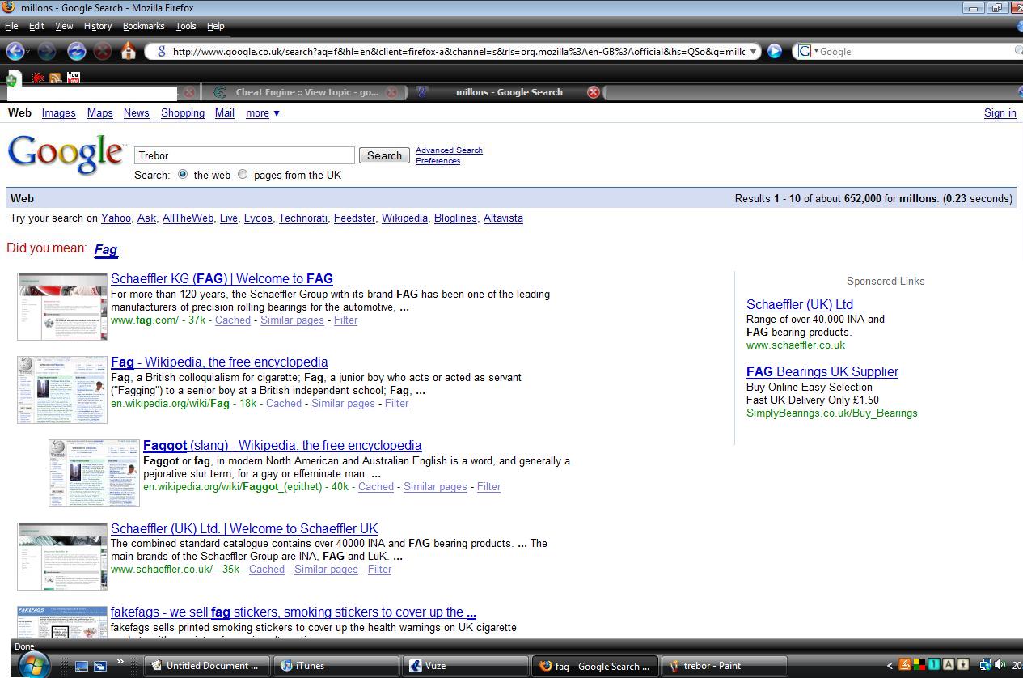Screen dimensions: 1023x678
Task: Click the Reload page icon
Action: (76, 51)
